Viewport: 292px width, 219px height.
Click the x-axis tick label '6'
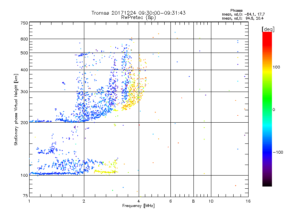[170, 201]
